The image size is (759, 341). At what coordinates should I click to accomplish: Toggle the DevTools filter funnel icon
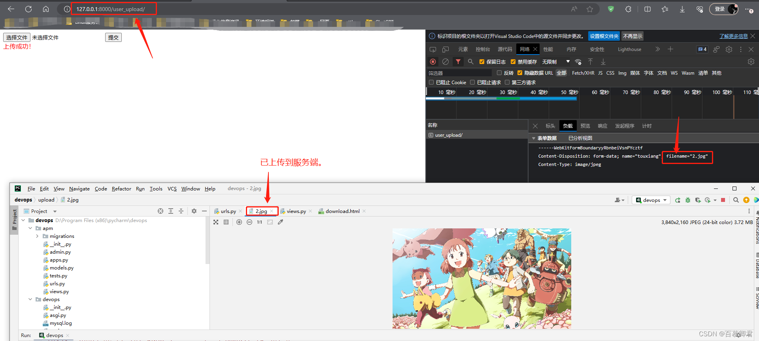tap(458, 62)
